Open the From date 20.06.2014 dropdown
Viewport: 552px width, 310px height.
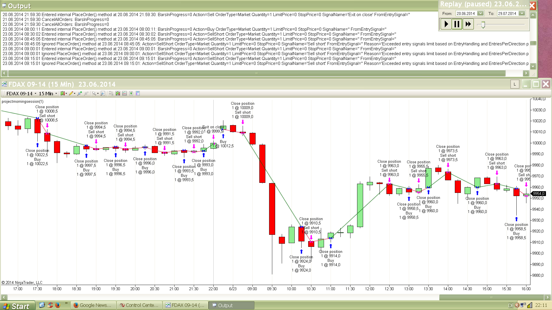tap(480, 13)
